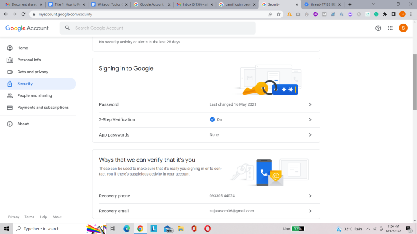Click the share page icon in address bar
This screenshot has height=234, width=417.
[x=270, y=14]
